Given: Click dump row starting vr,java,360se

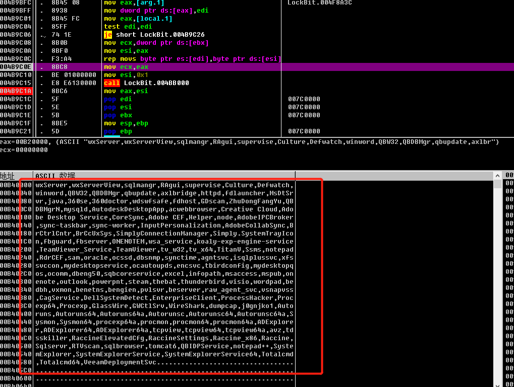Looking at the screenshot, I should 164,201.
